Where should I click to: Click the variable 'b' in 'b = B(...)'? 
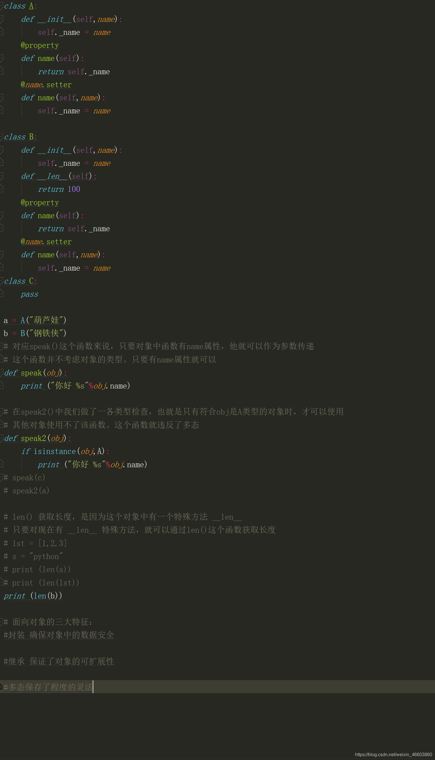coord(6,334)
